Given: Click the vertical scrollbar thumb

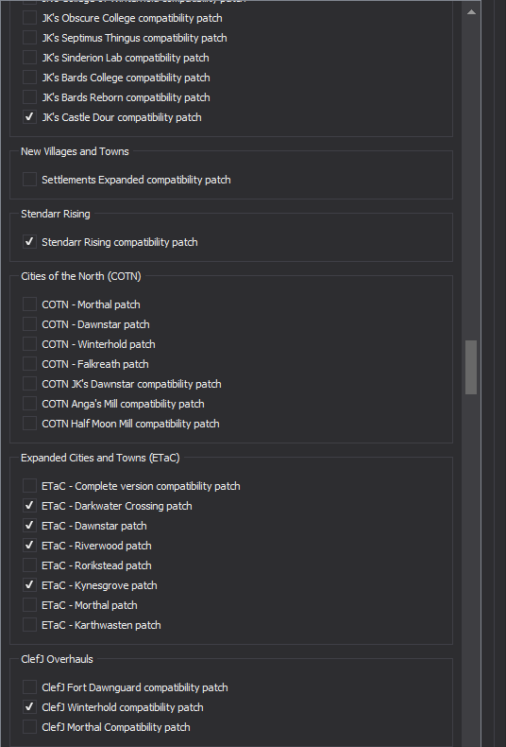Looking at the screenshot, I should pos(471,367).
